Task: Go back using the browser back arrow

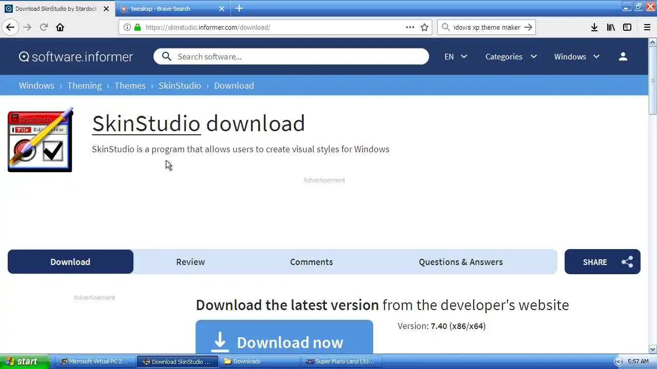Action: tap(10, 27)
